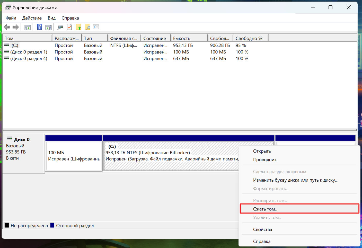The image size is (362, 248).
Task: Click the document with red checkmark icon
Action: point(69,27)
